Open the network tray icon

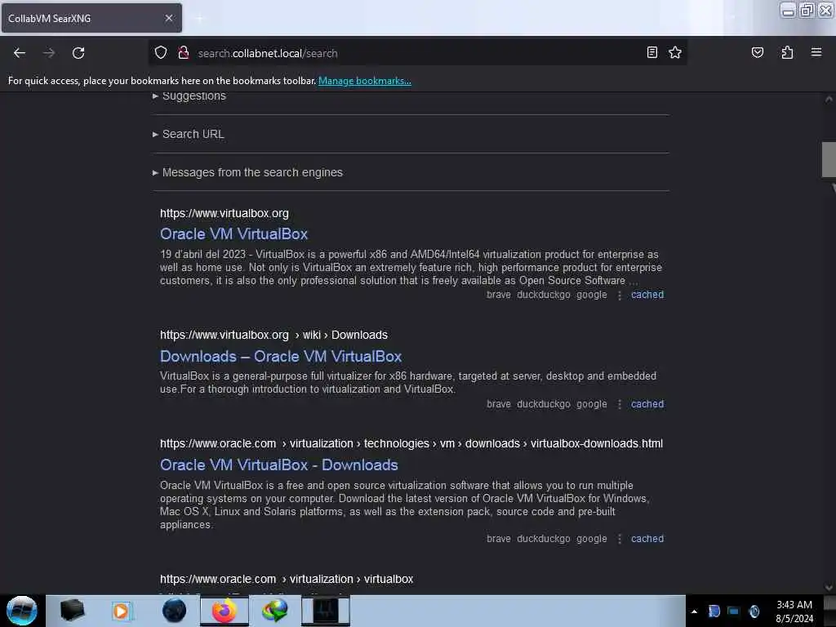734,611
